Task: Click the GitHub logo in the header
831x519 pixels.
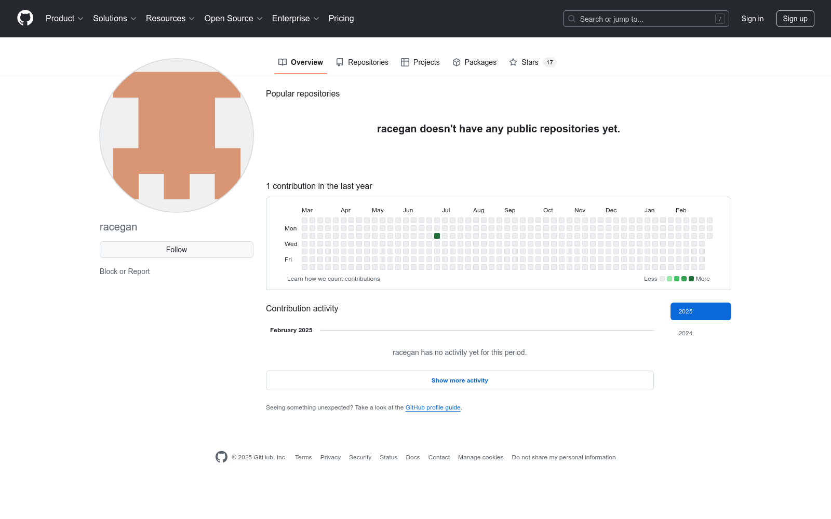Action: tap(25, 18)
